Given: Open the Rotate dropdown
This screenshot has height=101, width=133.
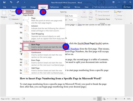Looking at the screenshot, I should pyautogui.click(x=119, y=19).
